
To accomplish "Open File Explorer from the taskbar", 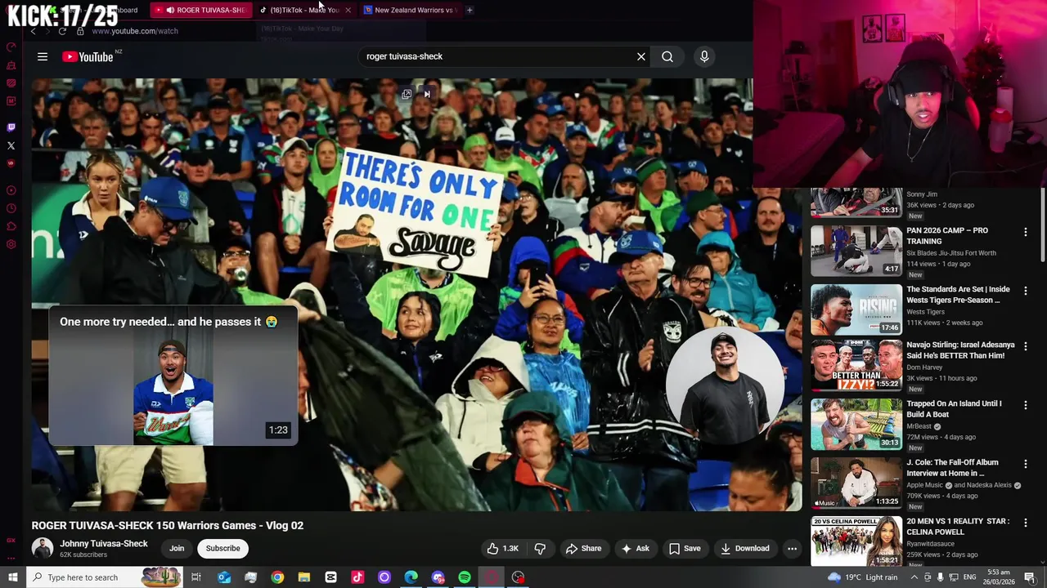I will pos(304,577).
